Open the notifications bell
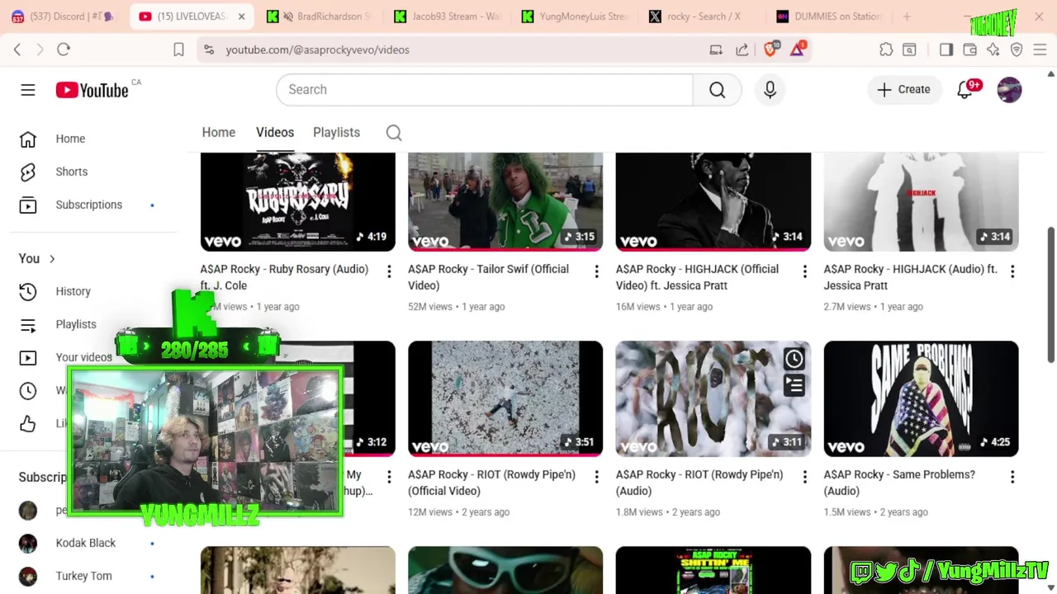Image resolution: width=1057 pixels, height=594 pixels. coord(965,90)
